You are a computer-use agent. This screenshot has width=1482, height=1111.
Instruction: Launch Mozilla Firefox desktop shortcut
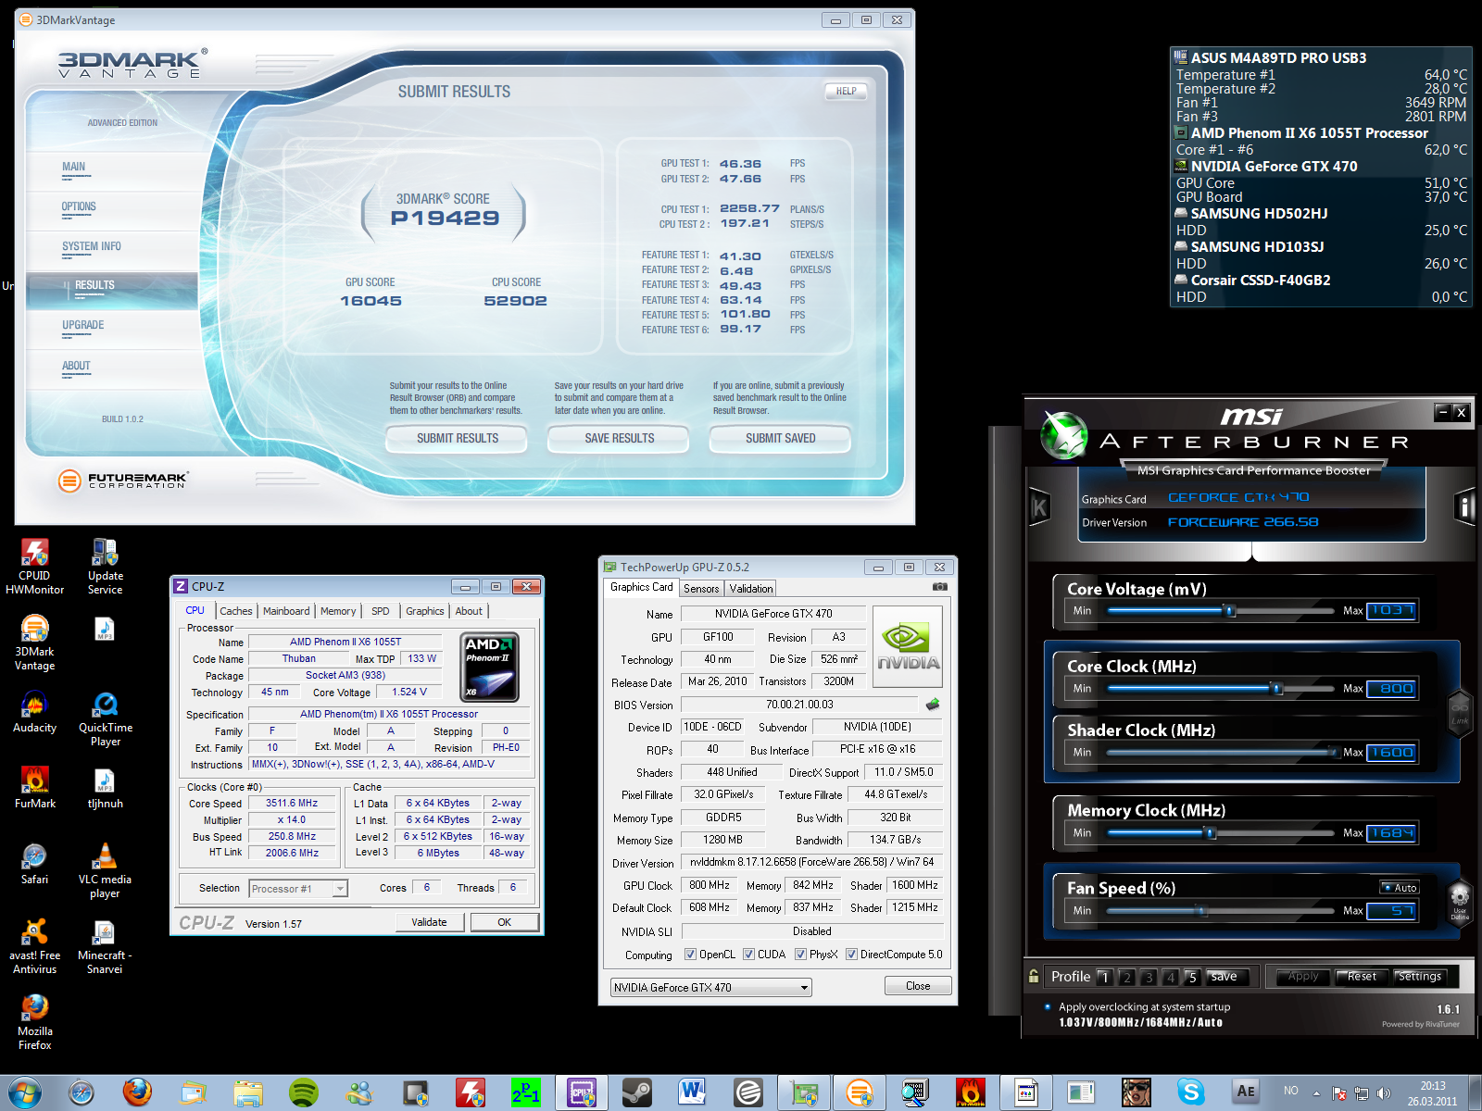tap(35, 1022)
